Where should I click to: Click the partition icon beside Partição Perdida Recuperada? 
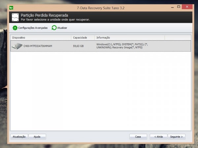pyautogui.click(x=15, y=17)
